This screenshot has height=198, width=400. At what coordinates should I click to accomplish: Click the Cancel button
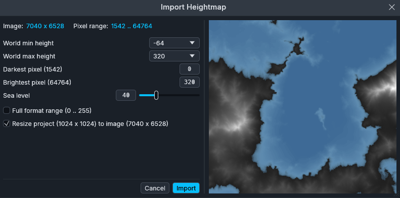coord(155,188)
